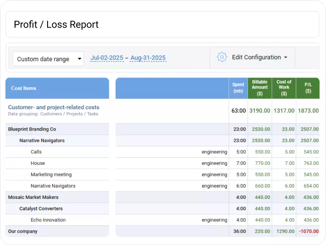Image resolution: width=326 pixels, height=245 pixels.
Task: Expand the Edit Configuration menu arrow
Action: (x=286, y=57)
